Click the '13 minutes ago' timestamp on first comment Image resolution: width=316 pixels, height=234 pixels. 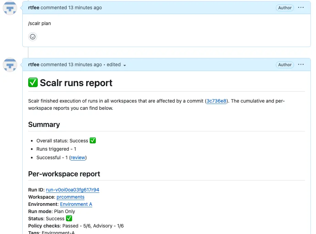pyautogui.click(x=85, y=8)
